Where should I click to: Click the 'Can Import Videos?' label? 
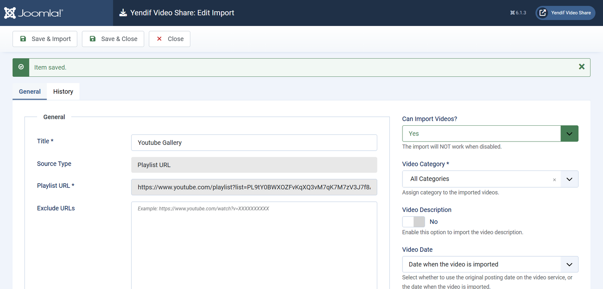430,119
